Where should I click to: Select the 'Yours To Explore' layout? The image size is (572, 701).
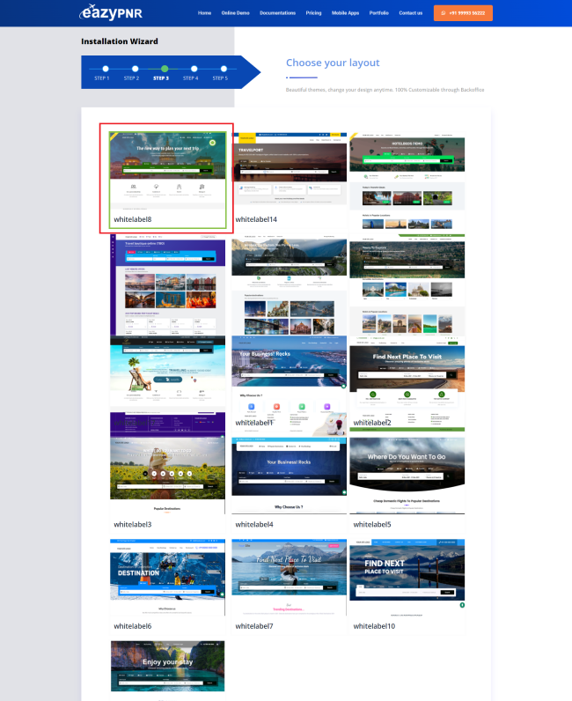click(x=407, y=284)
